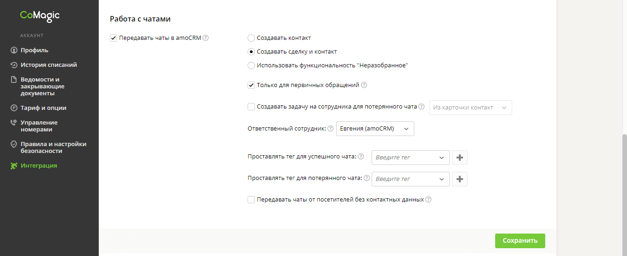Add tag for successful chat with plus button
This screenshot has width=627, height=256.
[460, 158]
